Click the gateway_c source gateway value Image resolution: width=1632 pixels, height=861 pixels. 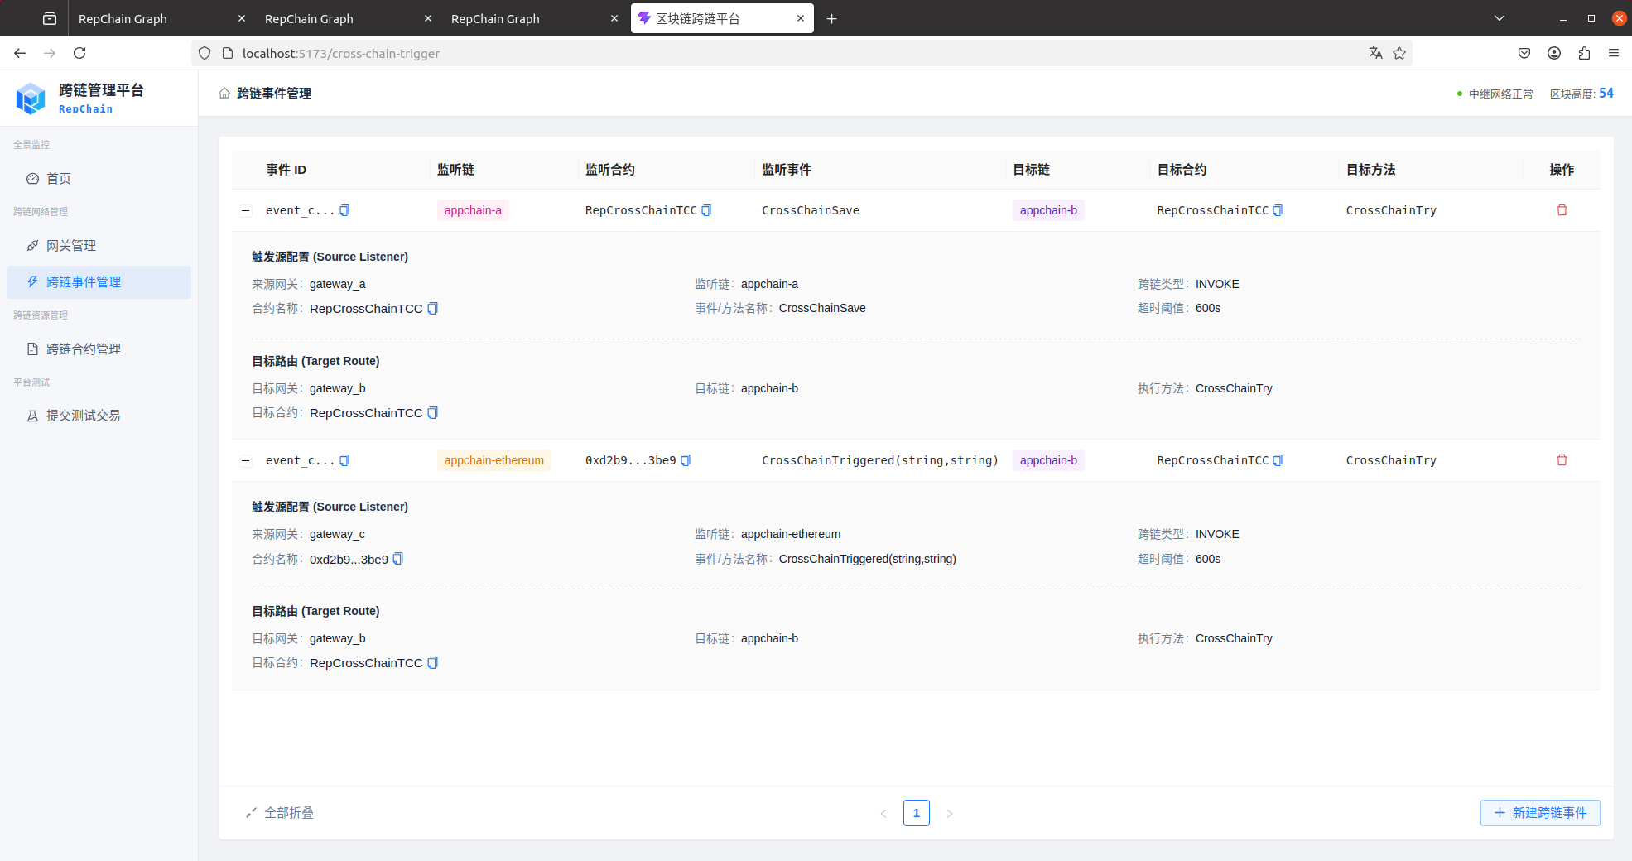(337, 534)
